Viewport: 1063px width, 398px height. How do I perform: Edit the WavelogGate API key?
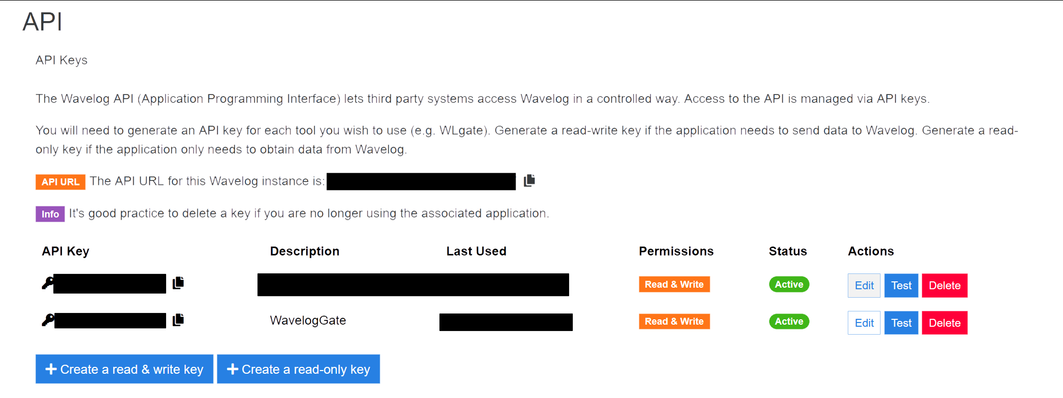[864, 323]
